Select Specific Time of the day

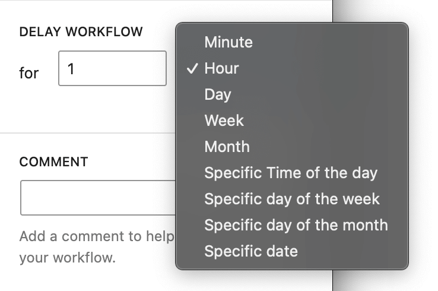tap(291, 173)
